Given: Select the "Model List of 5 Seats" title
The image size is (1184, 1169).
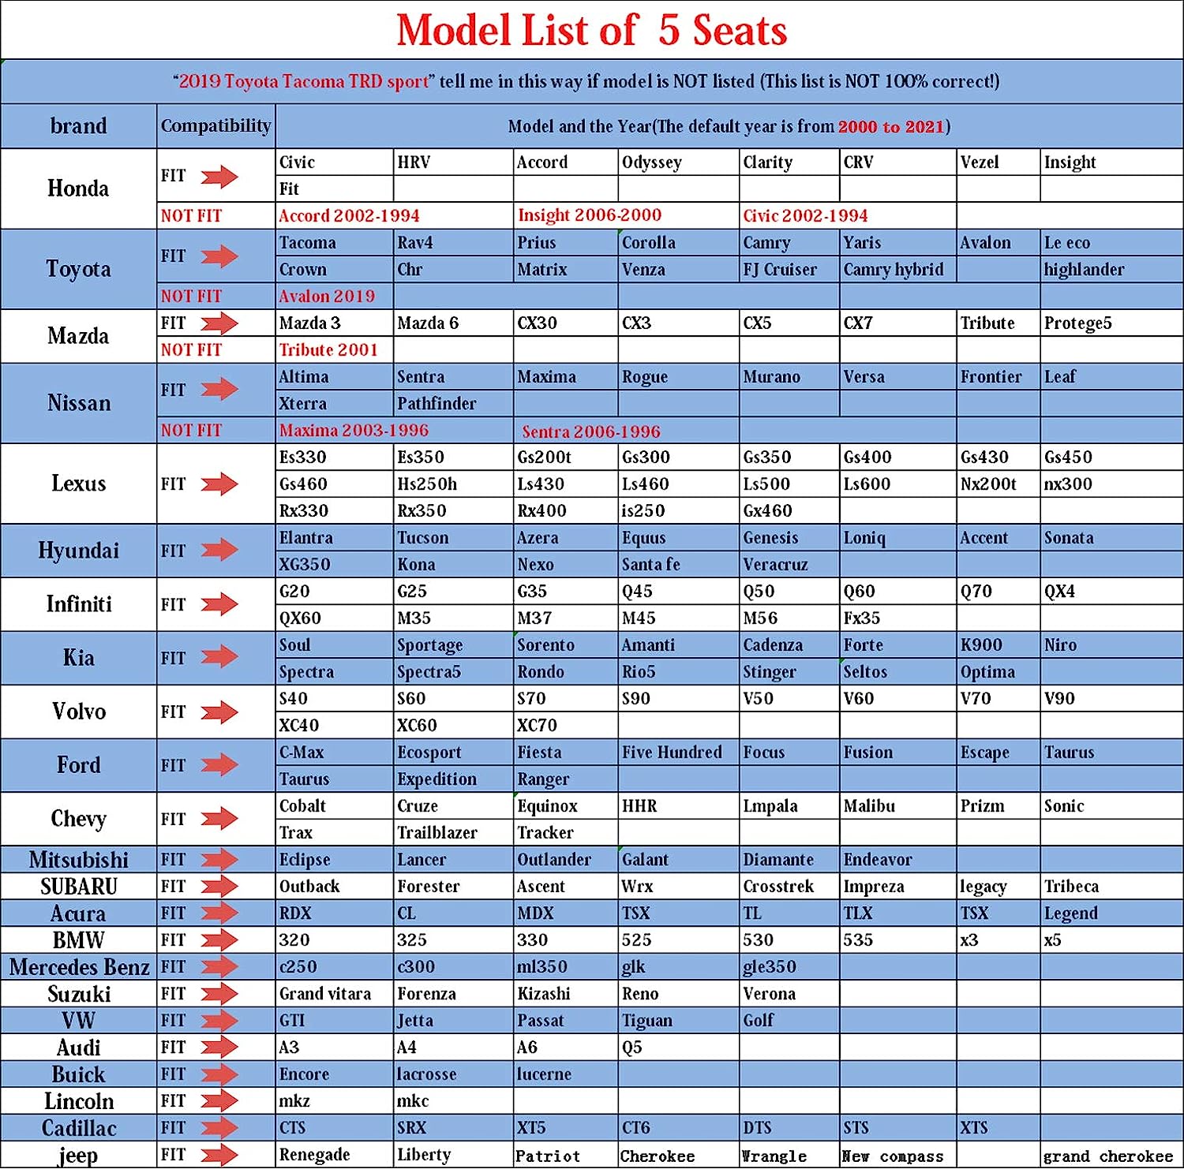Looking at the screenshot, I should (591, 31).
